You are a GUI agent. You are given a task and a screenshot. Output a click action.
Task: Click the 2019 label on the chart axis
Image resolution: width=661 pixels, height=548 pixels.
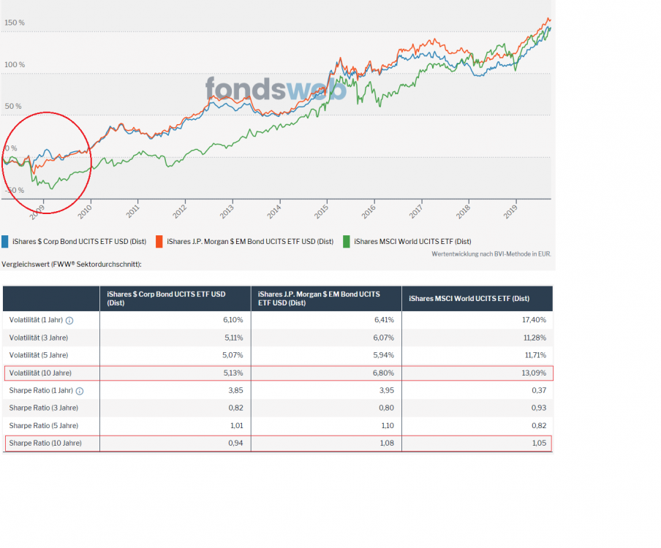pos(511,211)
